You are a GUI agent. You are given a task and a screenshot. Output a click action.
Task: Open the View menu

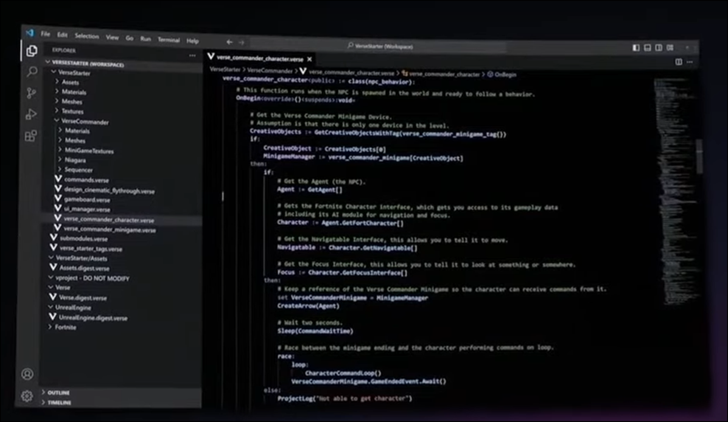tap(113, 37)
